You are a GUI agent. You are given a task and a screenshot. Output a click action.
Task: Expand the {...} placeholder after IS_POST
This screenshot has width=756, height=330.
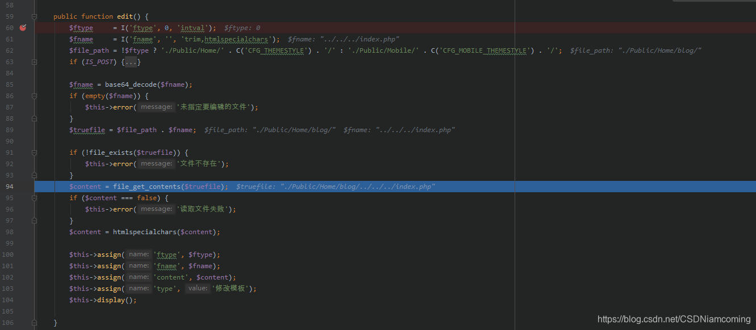(130, 62)
